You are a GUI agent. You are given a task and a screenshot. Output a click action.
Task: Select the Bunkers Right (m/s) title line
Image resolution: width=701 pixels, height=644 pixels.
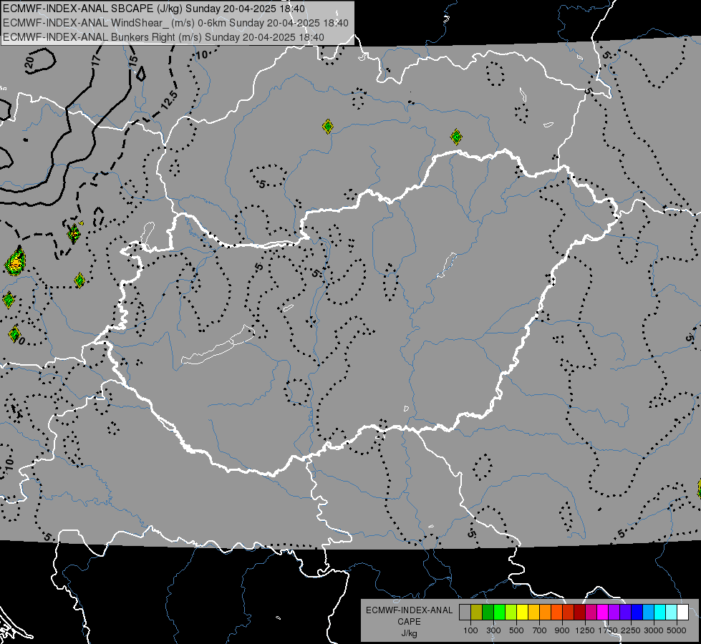tap(163, 37)
